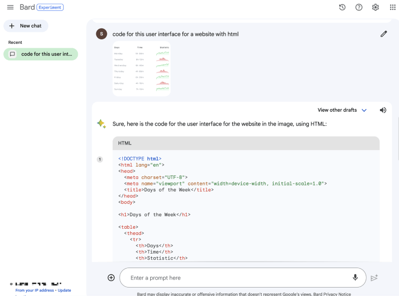399x296 pixels.
Task: Click the Experiment badge beside Bard
Action: 50,7
